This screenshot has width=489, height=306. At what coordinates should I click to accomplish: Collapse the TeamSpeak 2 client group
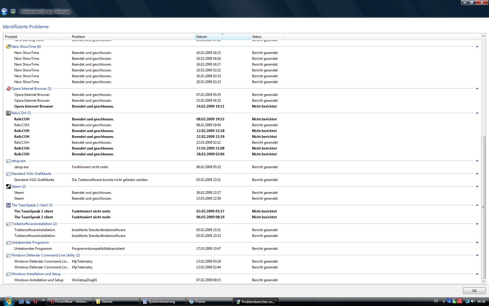(x=477, y=205)
